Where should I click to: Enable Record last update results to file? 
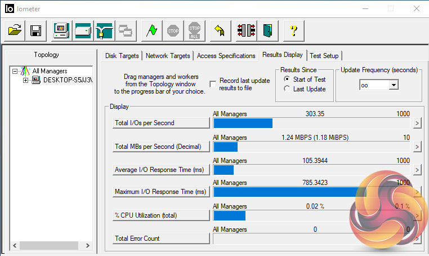coord(213,84)
